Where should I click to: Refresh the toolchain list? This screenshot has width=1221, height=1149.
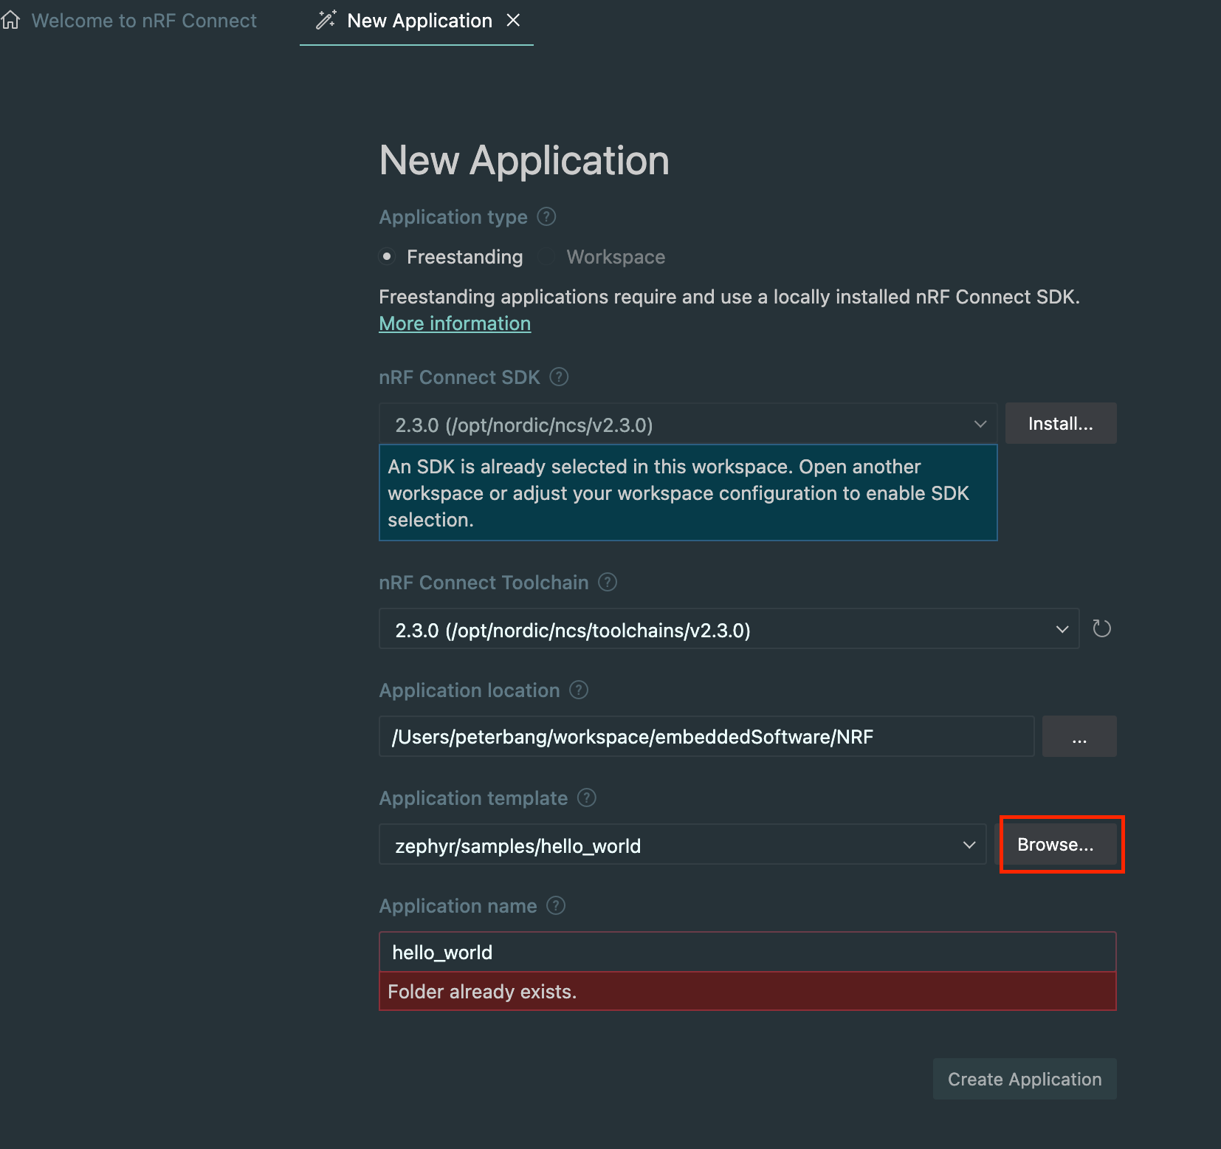[x=1101, y=628]
